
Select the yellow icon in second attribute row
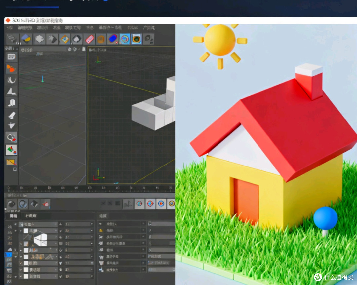pyautogui.click(x=101, y=230)
